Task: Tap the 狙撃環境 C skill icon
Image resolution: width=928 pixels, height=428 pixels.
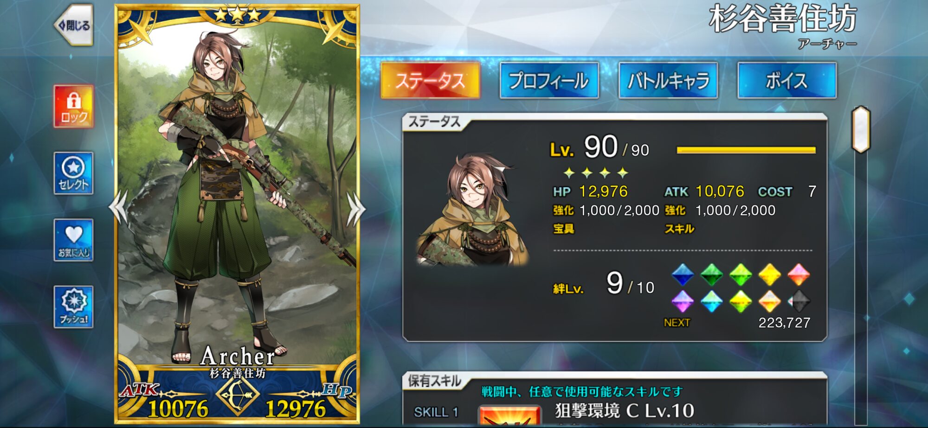Action: 510,415
